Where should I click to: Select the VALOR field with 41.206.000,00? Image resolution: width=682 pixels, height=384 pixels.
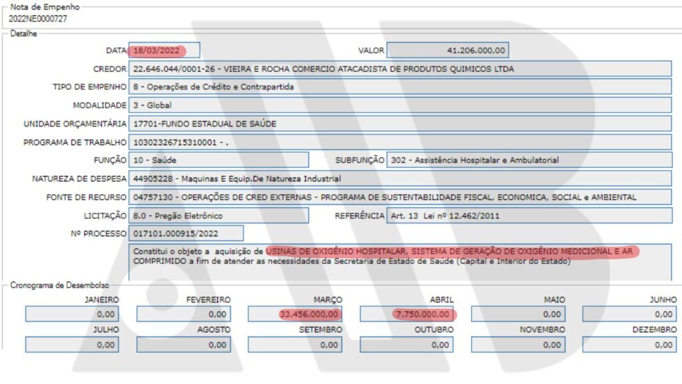click(448, 50)
